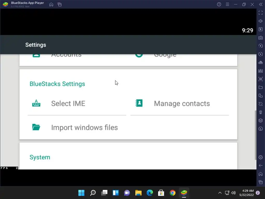This screenshot has height=199, width=265.
Task: Click the volume icon in BlueStacks sidebar
Action: [261, 21]
